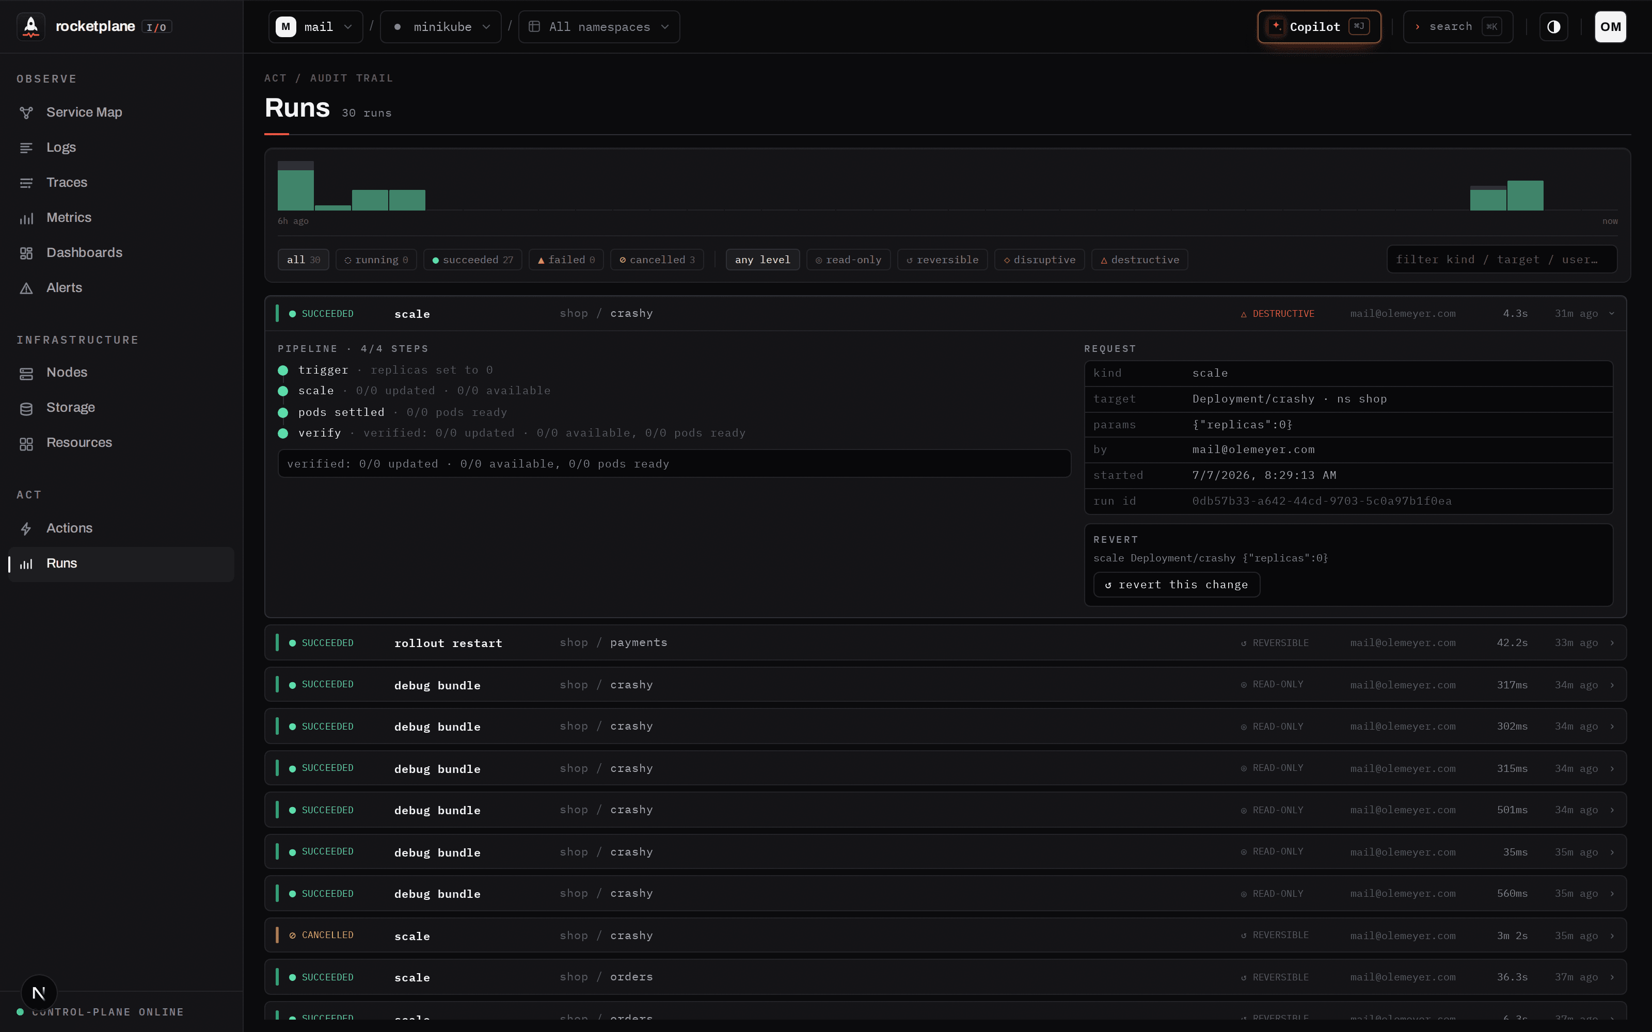Go to Traces in sidebar

121,182
